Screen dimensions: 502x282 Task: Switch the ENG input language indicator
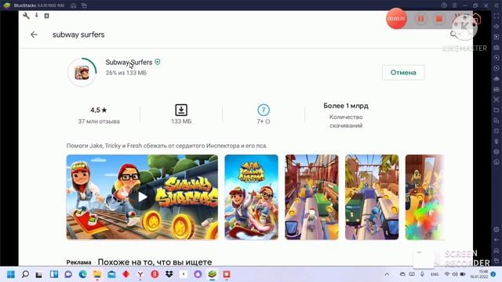coord(435,274)
